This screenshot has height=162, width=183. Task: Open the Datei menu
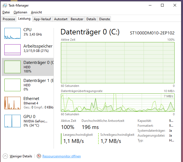tap(6, 12)
